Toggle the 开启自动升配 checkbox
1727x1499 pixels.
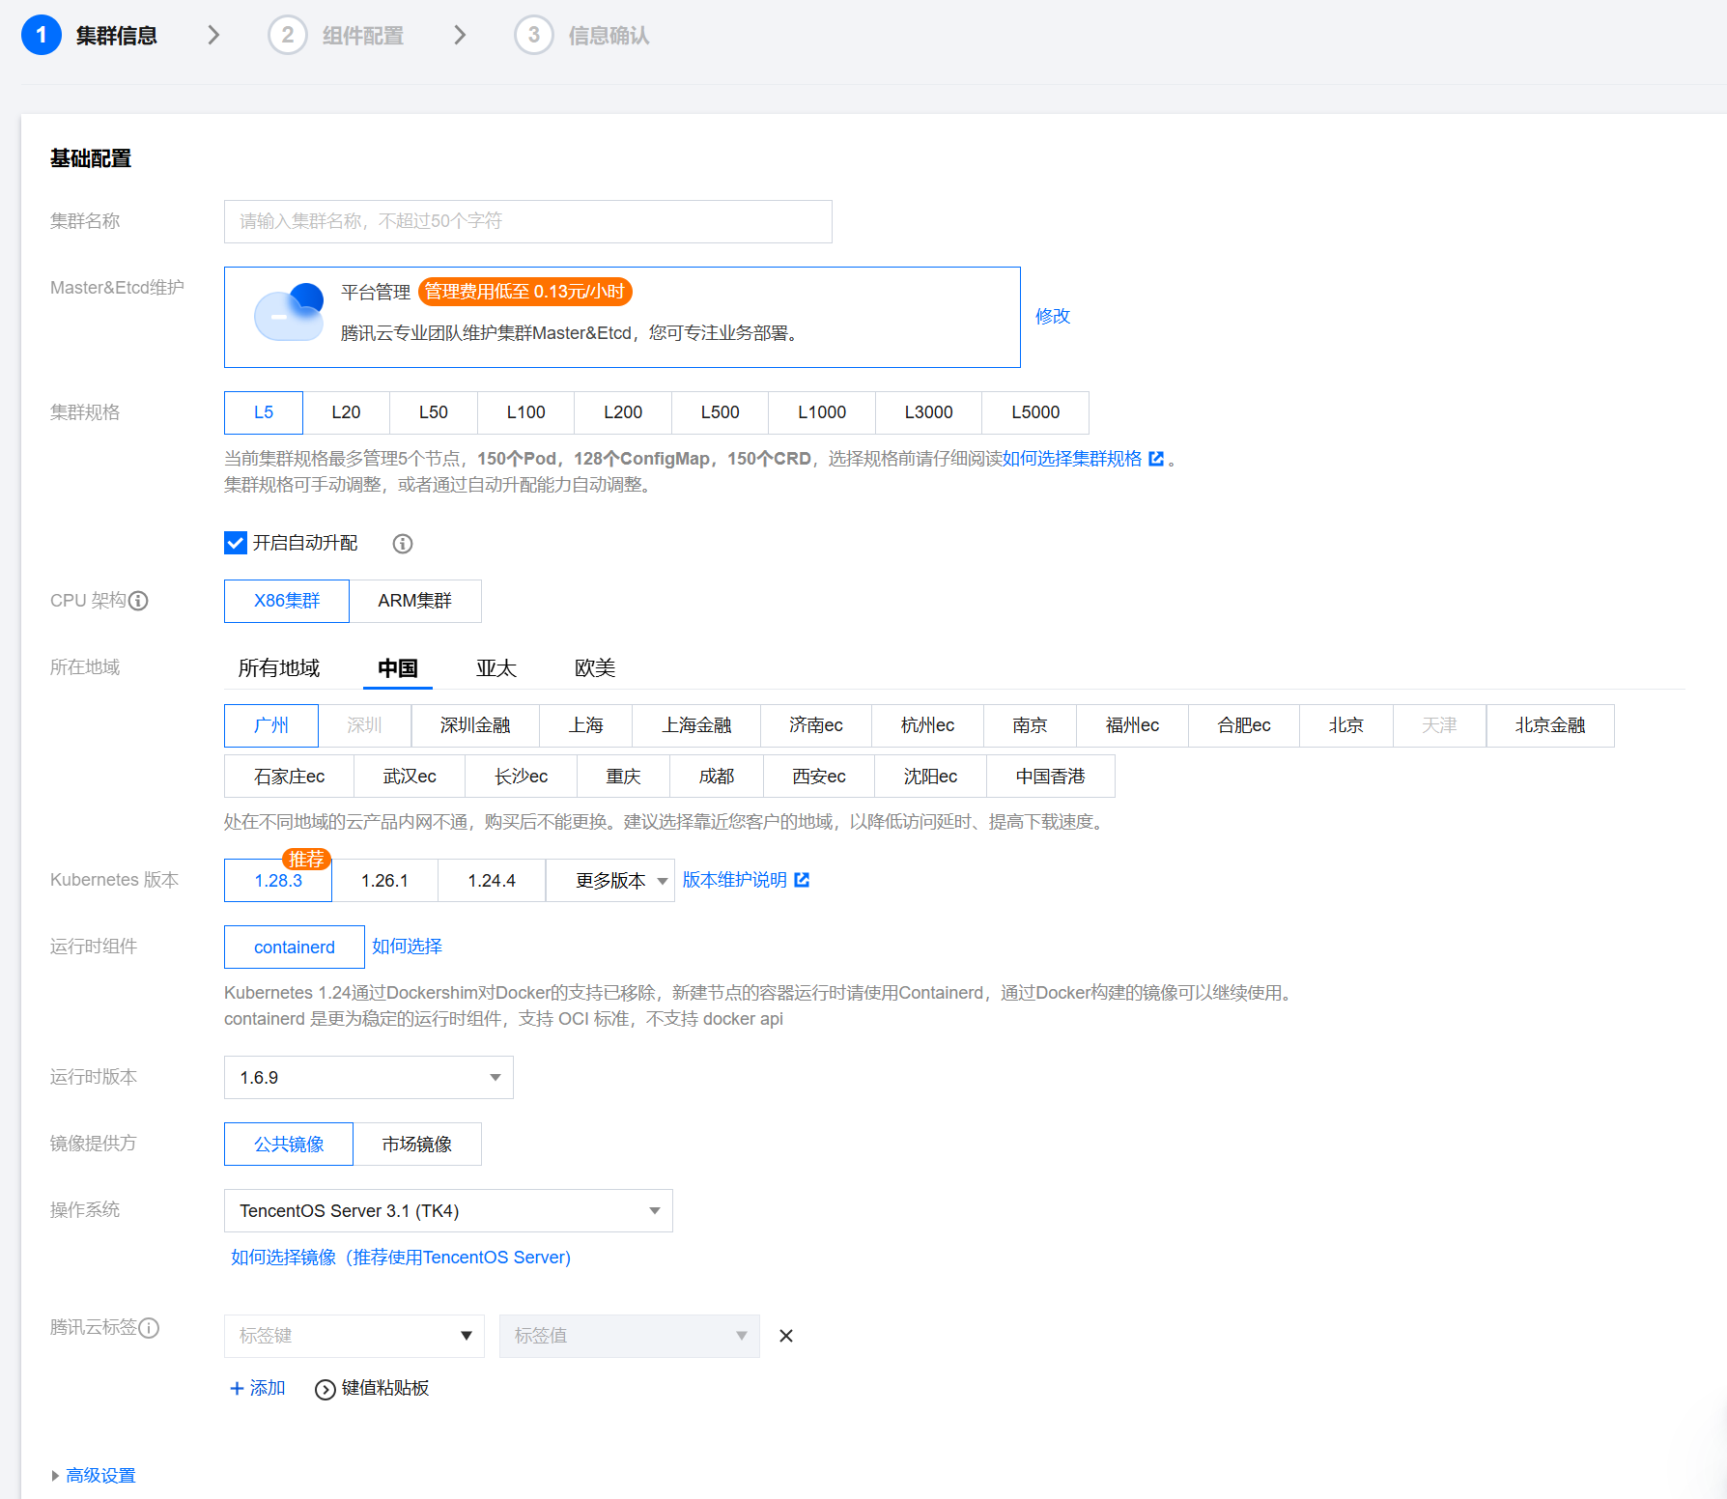click(236, 543)
